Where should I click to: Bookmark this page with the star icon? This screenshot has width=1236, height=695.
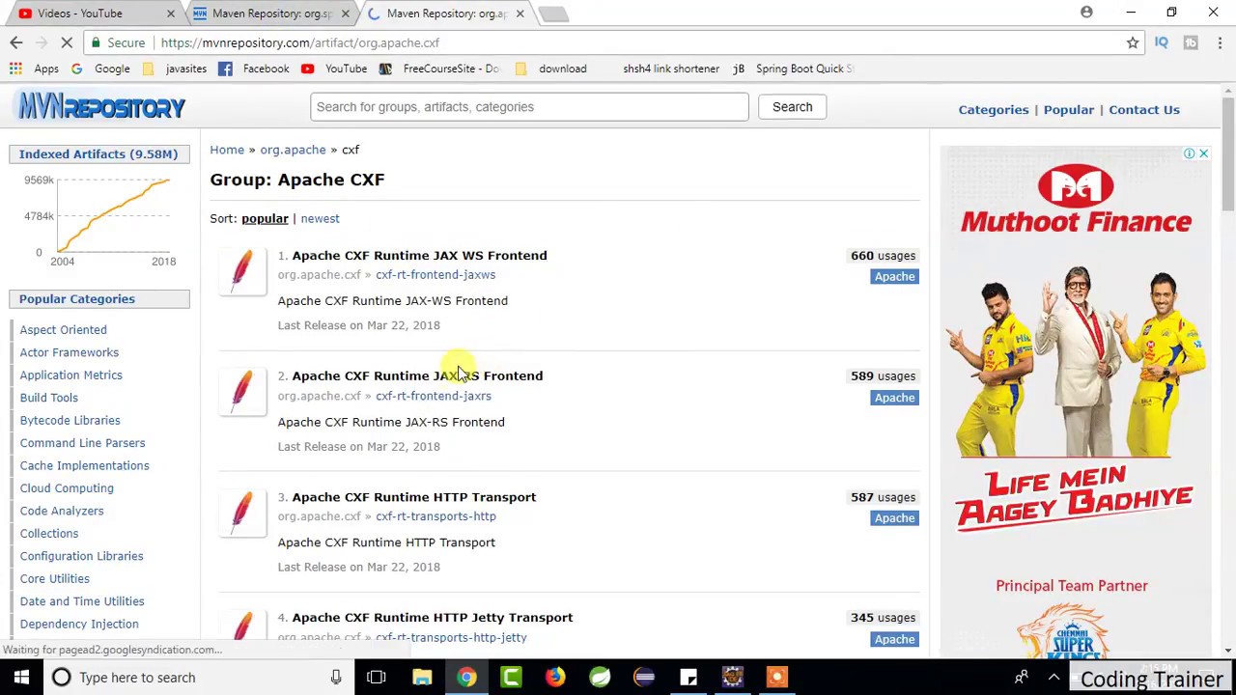(1133, 42)
